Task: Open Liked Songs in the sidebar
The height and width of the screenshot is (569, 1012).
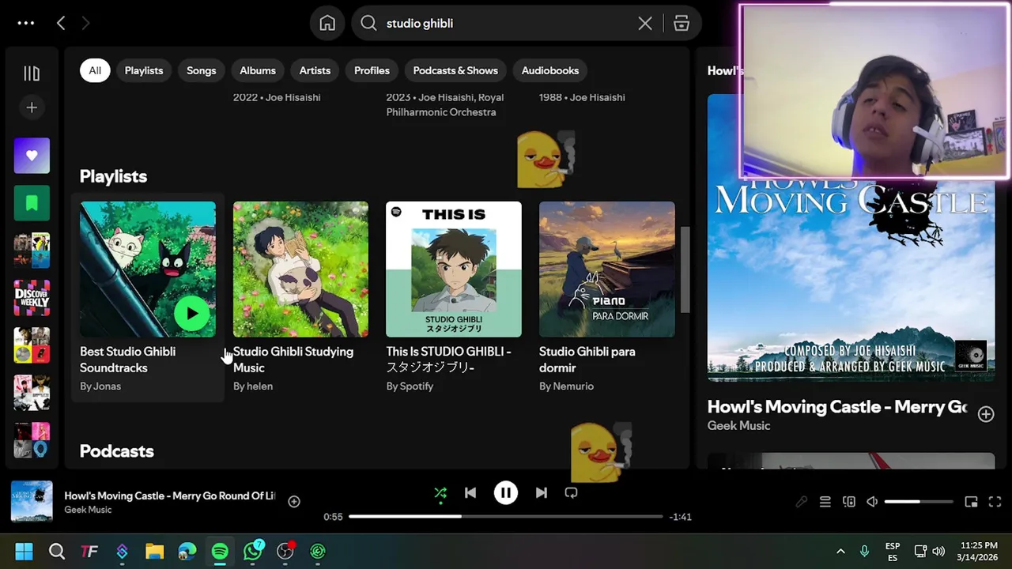Action: tap(32, 156)
